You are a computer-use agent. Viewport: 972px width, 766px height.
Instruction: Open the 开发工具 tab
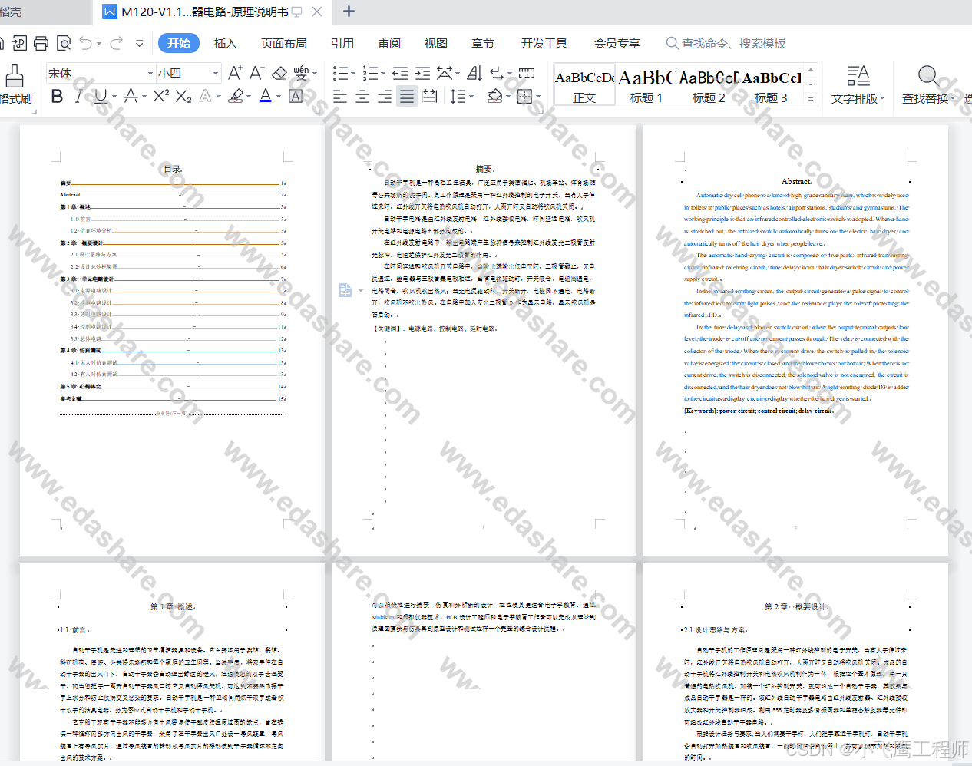[544, 43]
